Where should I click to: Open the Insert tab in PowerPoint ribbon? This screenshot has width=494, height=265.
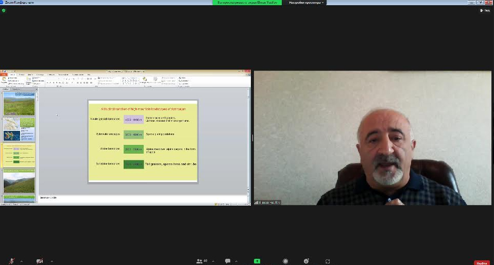click(22, 74)
